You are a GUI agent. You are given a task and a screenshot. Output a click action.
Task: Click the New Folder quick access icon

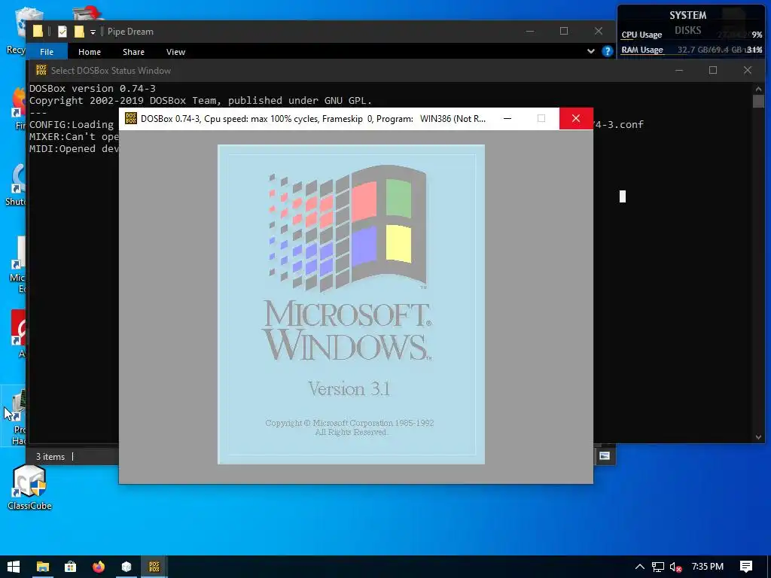(78, 32)
